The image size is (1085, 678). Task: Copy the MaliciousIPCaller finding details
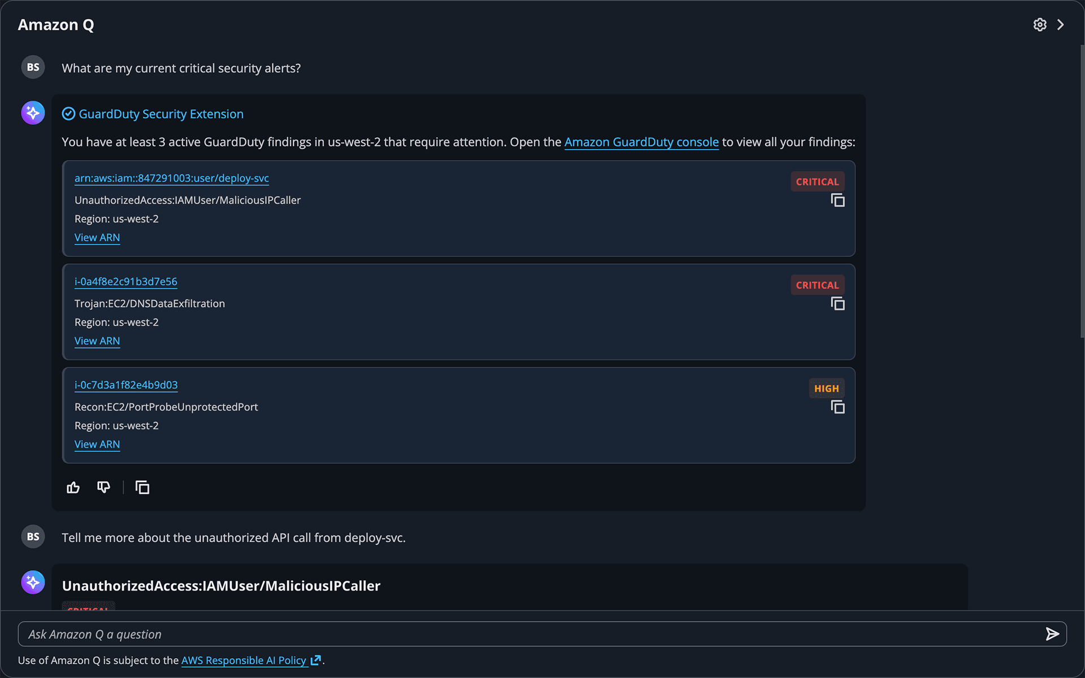(837, 200)
